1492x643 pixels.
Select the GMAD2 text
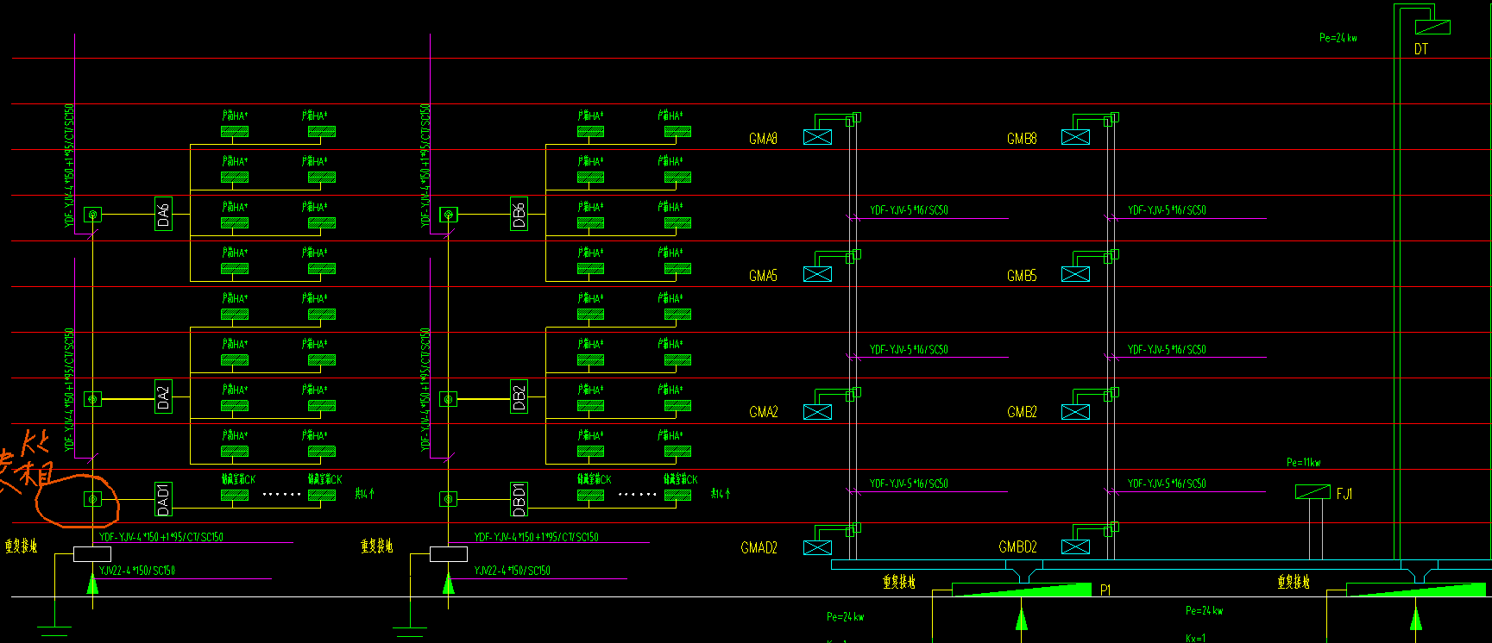(x=759, y=547)
